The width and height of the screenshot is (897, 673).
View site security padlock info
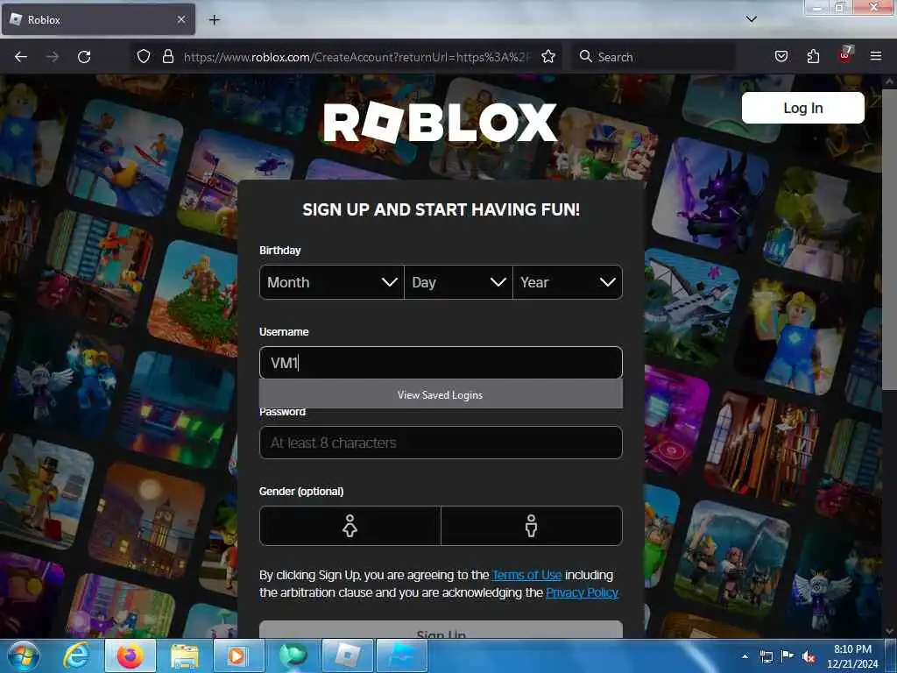click(x=167, y=56)
